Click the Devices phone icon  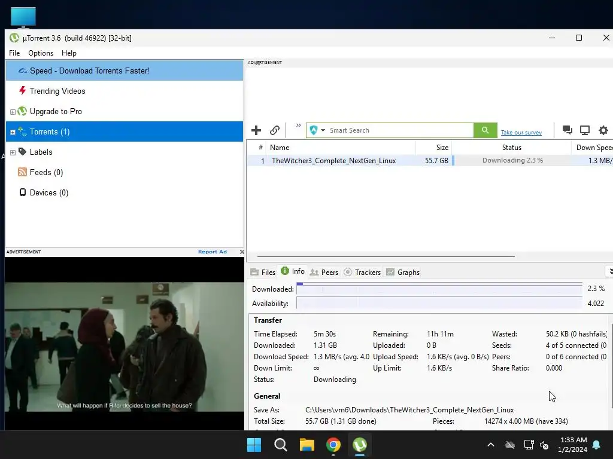23,192
